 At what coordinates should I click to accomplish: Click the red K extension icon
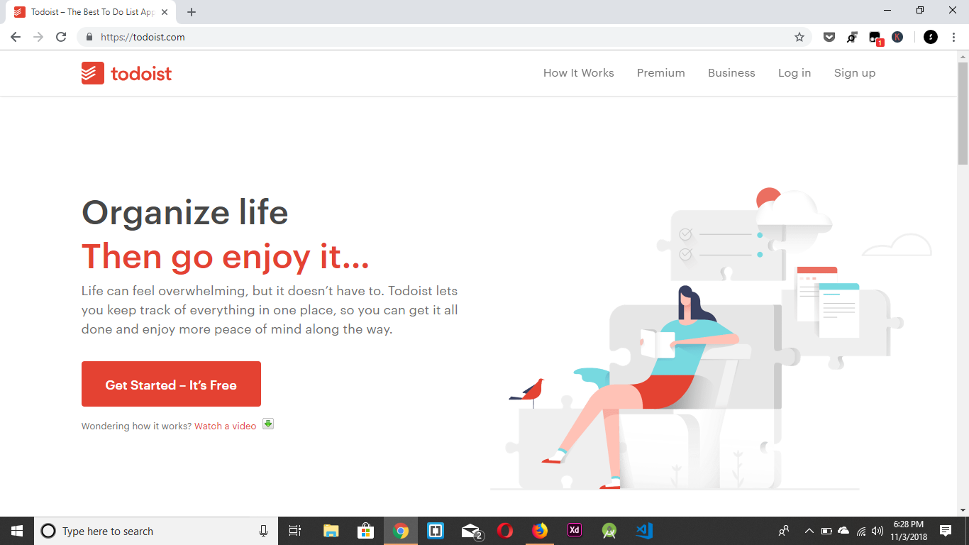(897, 37)
